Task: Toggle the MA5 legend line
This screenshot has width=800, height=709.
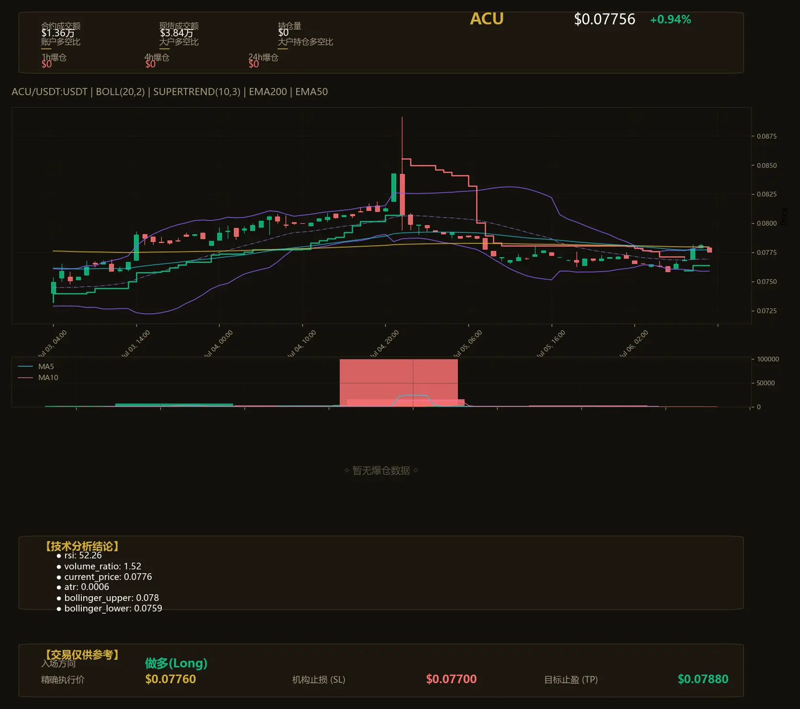Action: 36,367
